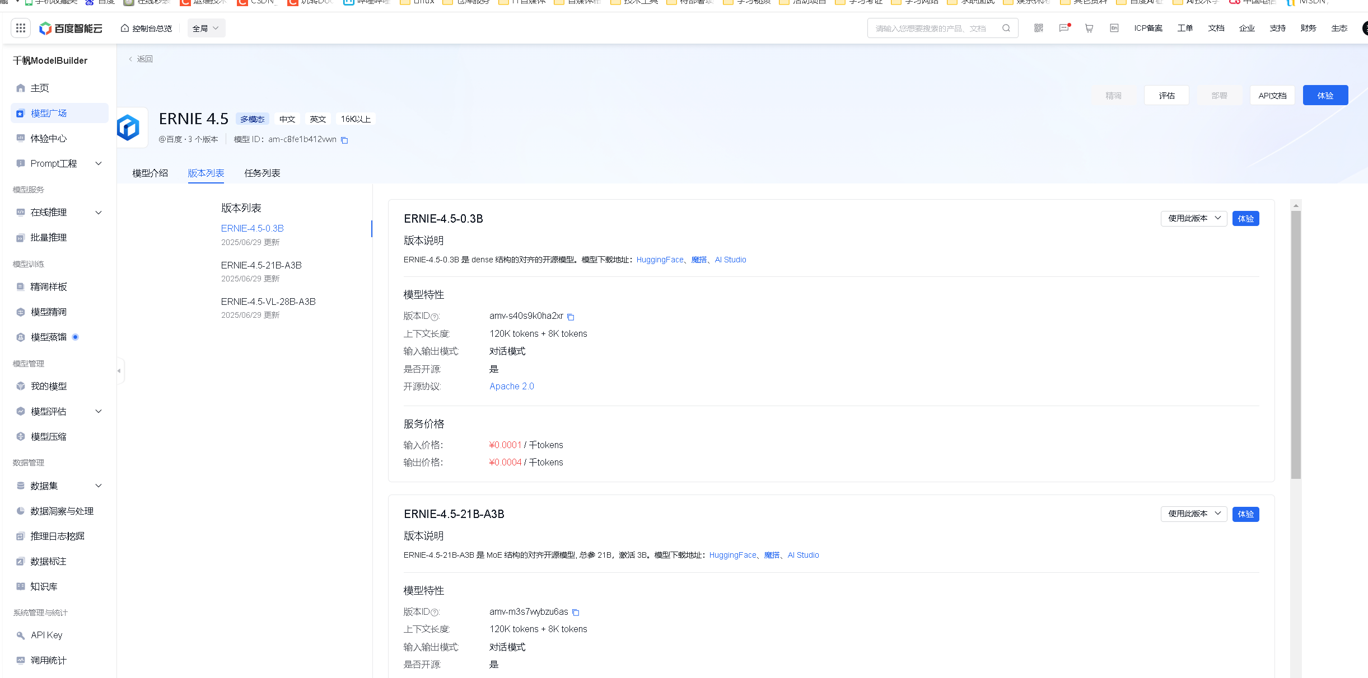Click 体验 button for ERNIE-4.5-0.3B
Screen dimensions: 1368x678
point(1246,218)
